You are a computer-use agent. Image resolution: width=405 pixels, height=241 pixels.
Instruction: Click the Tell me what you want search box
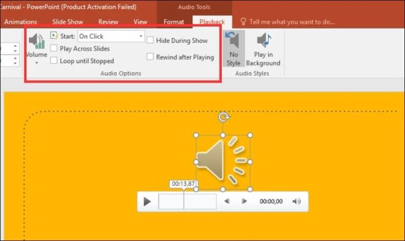[x=291, y=22]
